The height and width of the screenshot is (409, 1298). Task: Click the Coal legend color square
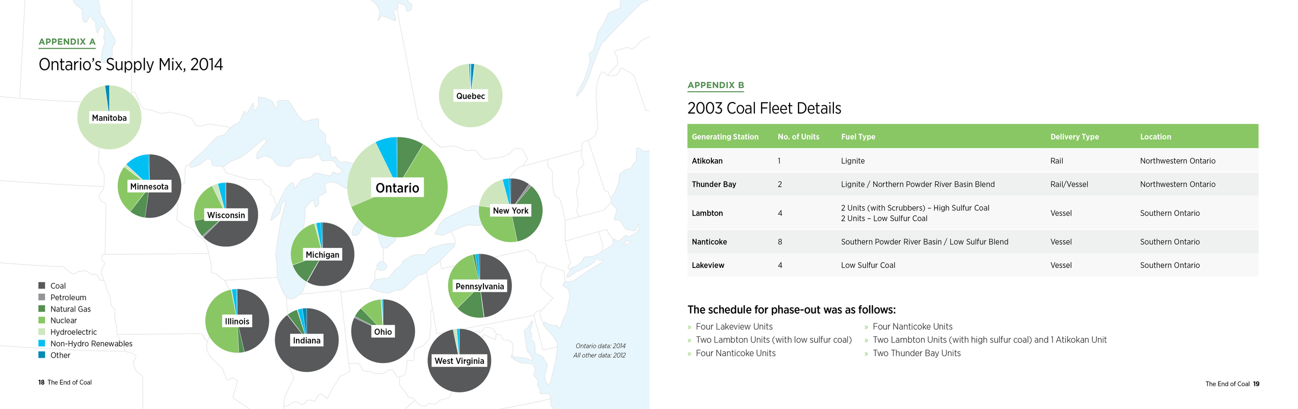(42, 286)
